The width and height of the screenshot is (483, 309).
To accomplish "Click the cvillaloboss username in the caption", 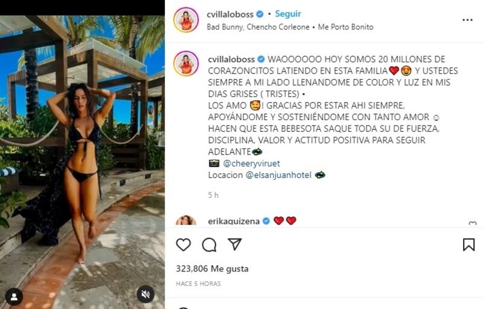I will 231,59.
